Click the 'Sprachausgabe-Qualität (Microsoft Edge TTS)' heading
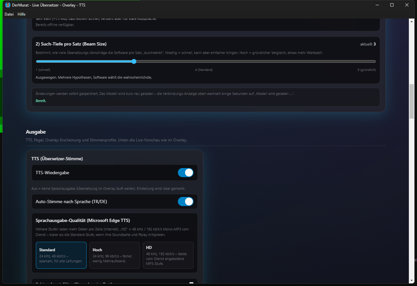Screen dimensions: 417x286 click(83, 221)
